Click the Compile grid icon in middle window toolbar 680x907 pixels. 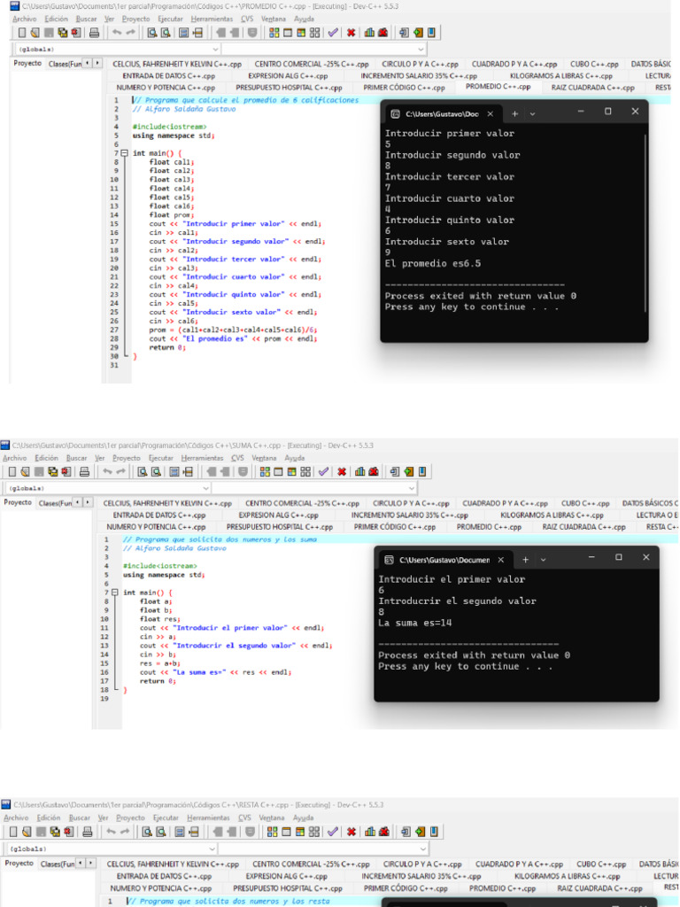click(x=265, y=472)
